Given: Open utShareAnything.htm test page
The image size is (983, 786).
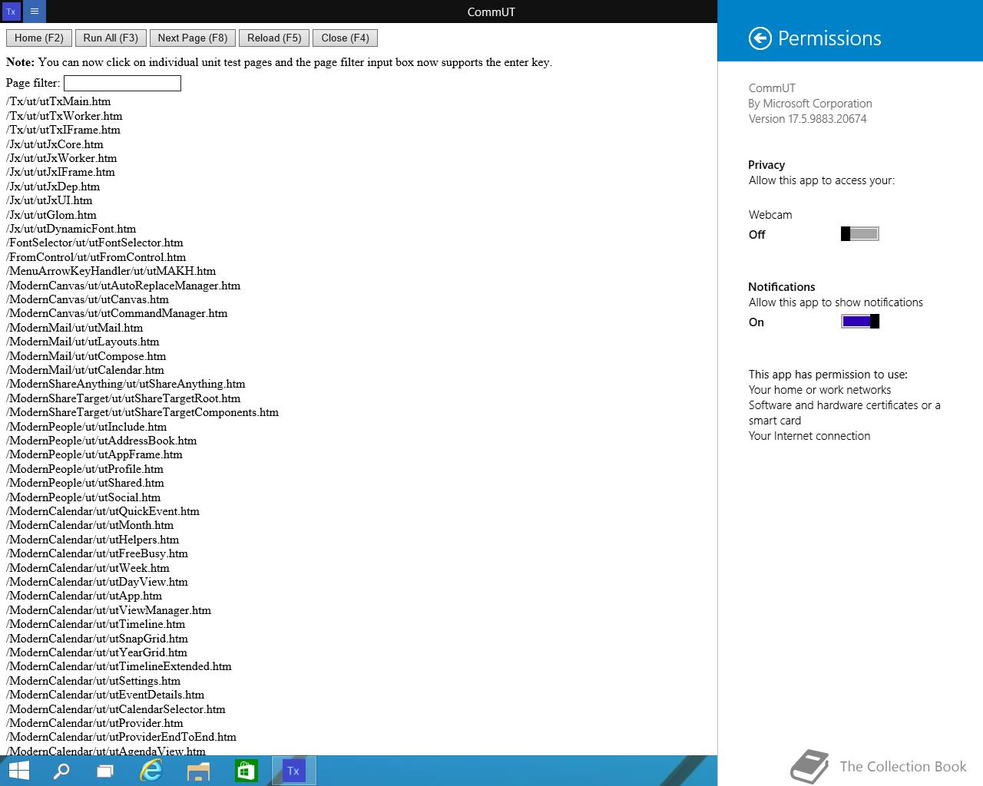Looking at the screenshot, I should coord(126,384).
